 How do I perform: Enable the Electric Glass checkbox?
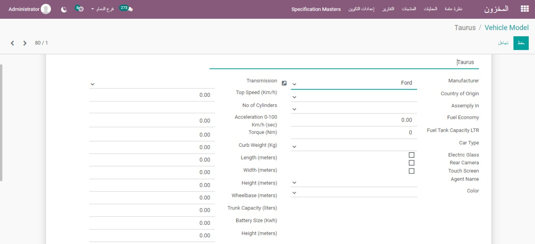point(412,155)
